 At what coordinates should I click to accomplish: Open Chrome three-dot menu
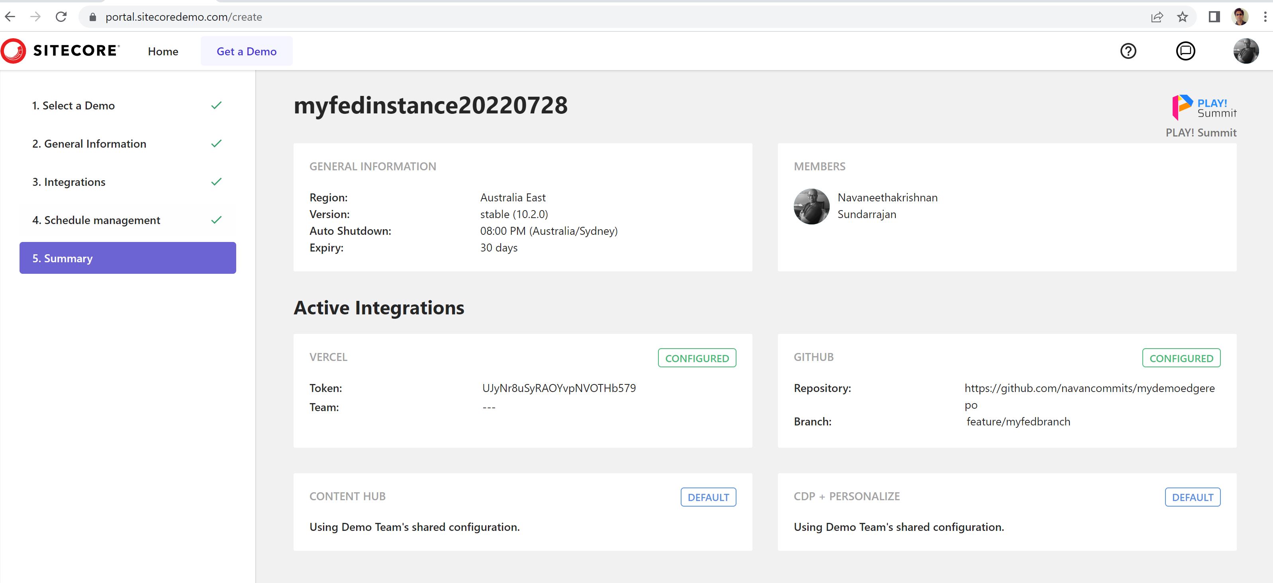(x=1265, y=17)
